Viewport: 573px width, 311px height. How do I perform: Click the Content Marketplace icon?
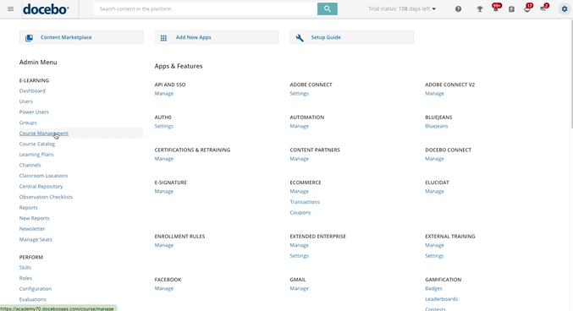click(29, 37)
